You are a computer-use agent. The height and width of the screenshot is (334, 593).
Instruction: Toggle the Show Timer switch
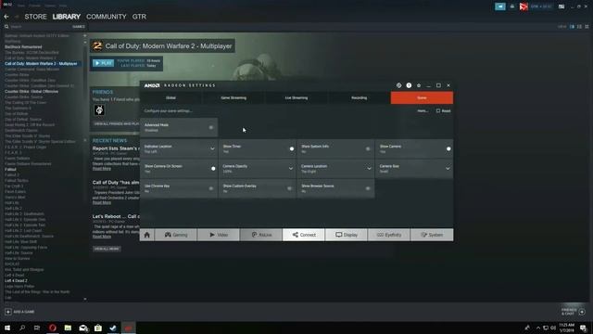click(x=291, y=148)
